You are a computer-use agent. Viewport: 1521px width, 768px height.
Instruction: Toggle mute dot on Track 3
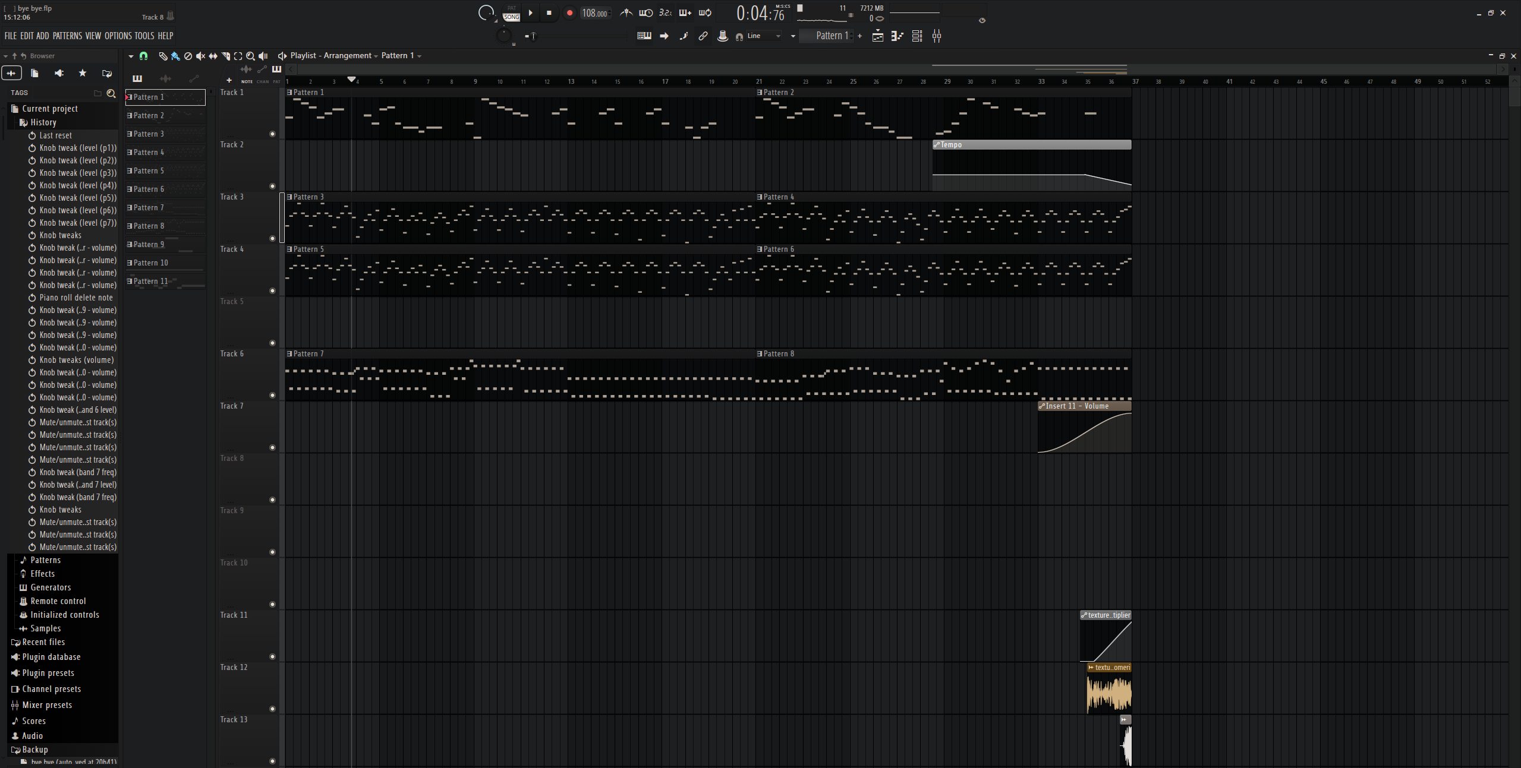point(273,238)
